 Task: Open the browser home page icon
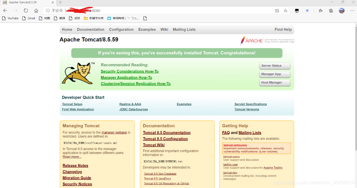[x=36, y=11]
